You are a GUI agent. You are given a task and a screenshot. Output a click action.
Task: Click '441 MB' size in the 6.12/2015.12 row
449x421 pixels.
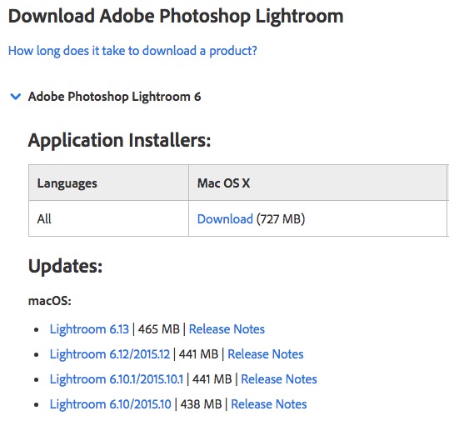coord(198,354)
